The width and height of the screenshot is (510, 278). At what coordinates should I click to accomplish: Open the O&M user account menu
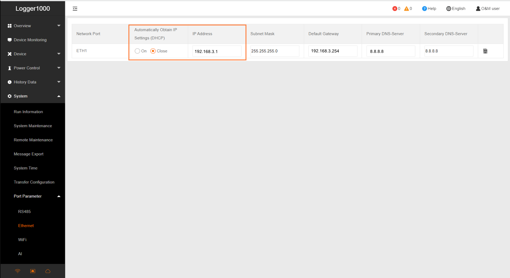tap(487, 8)
